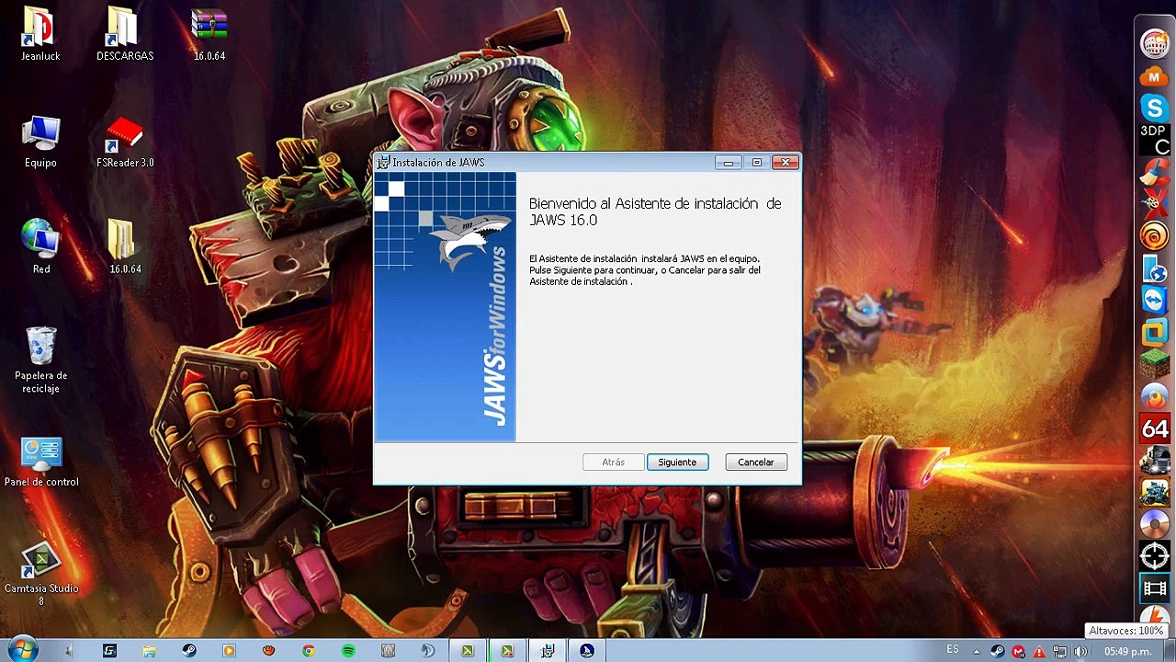
Task: Select the 16.0.64 WinRAR archive icon
Action: (x=209, y=35)
